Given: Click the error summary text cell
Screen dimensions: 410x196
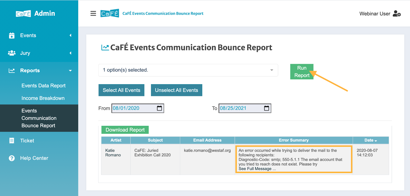Looking at the screenshot, I should pyautogui.click(x=294, y=160).
